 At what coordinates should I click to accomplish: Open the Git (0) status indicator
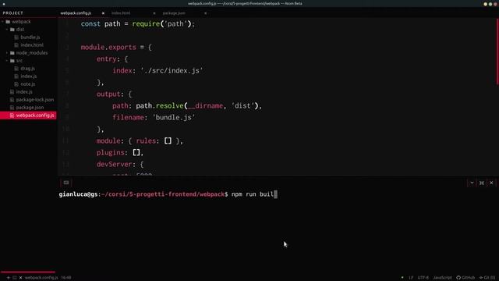click(x=487, y=278)
